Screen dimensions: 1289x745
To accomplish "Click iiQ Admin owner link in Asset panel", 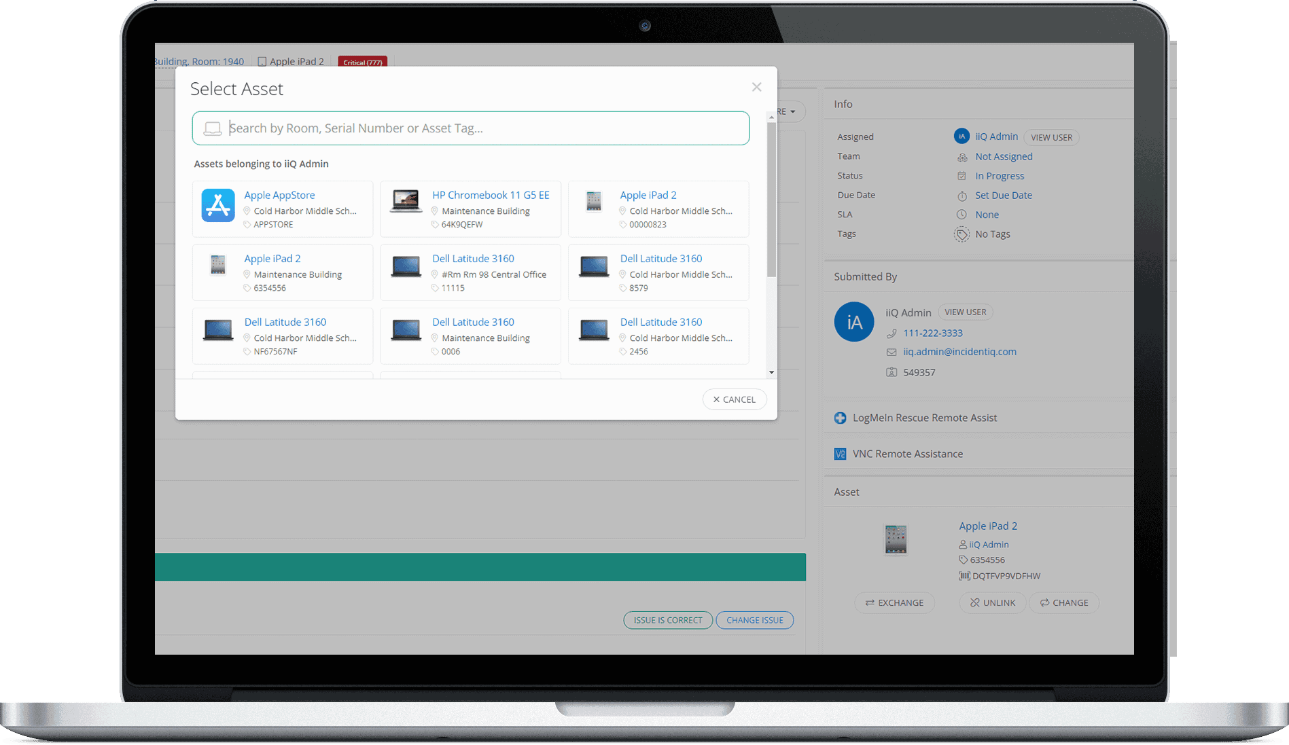I will pyautogui.click(x=989, y=545).
